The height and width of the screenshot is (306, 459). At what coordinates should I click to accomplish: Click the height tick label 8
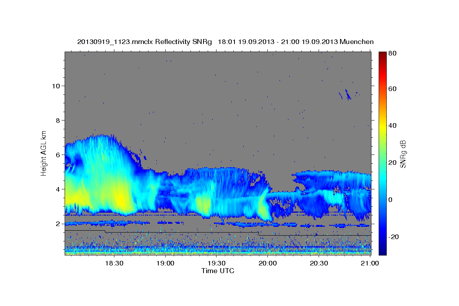(x=57, y=120)
